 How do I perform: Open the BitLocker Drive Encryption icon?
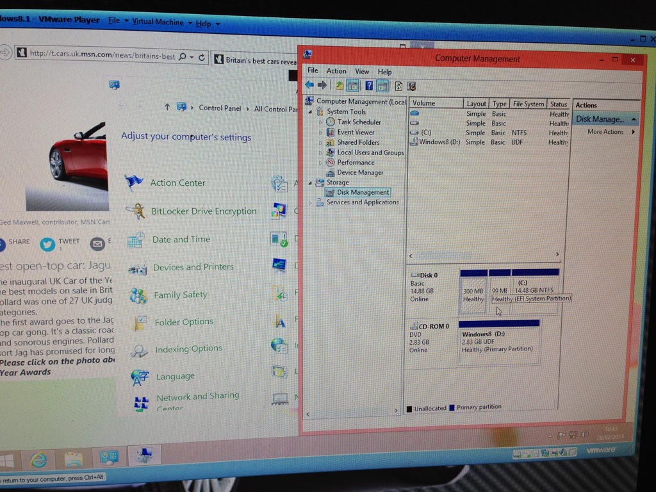tap(136, 211)
